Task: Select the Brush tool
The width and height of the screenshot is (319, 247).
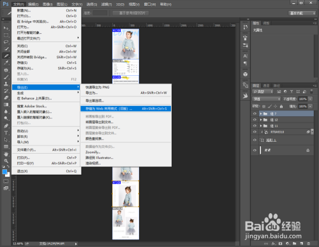Action: [6, 77]
